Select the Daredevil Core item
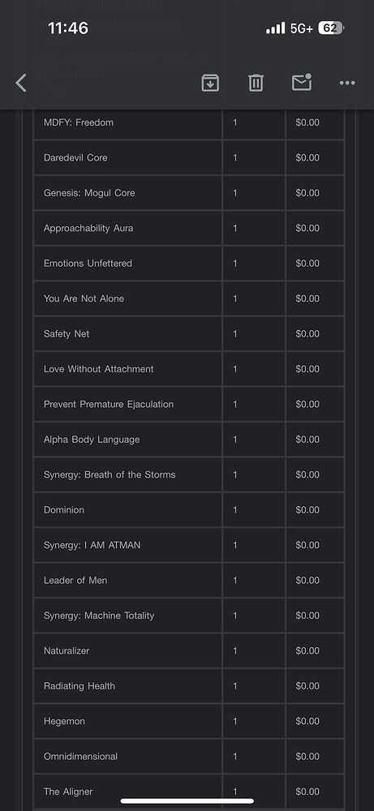 [75, 158]
